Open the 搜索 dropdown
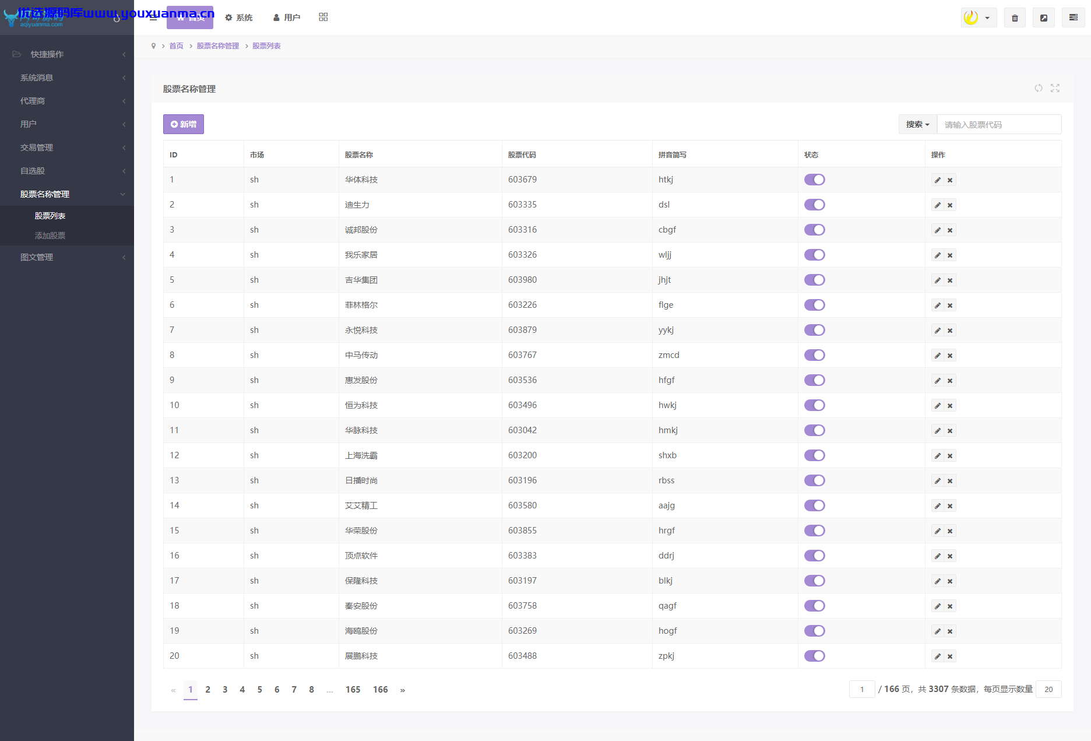Image resolution: width=1091 pixels, height=741 pixels. [x=917, y=124]
